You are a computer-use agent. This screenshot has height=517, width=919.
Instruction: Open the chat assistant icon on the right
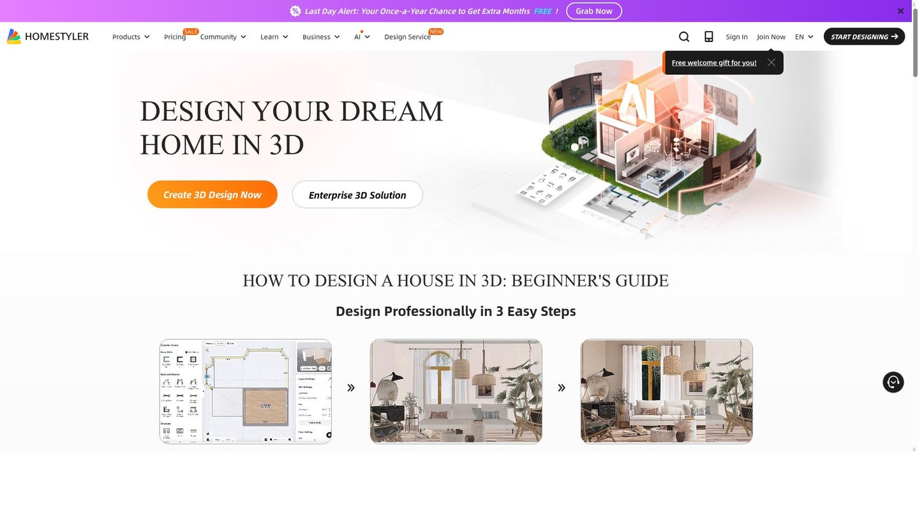pos(892,382)
